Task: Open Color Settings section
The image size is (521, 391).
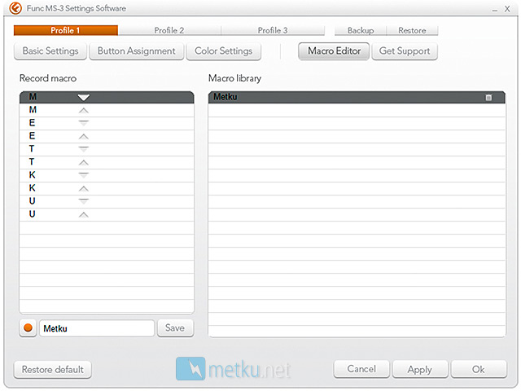Action: pyautogui.click(x=224, y=51)
